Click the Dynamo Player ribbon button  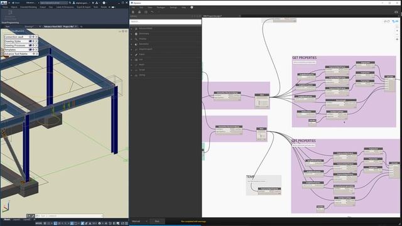(x=10, y=15)
